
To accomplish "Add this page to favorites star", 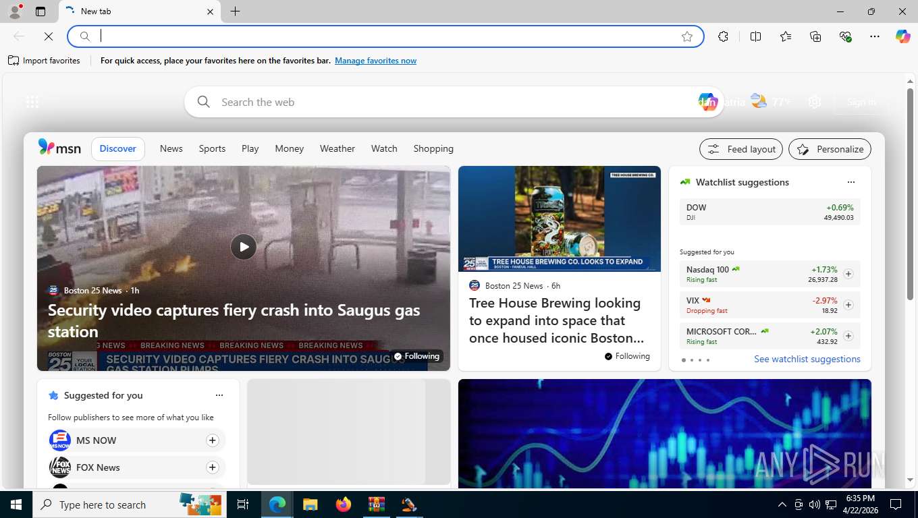I will click(x=687, y=36).
